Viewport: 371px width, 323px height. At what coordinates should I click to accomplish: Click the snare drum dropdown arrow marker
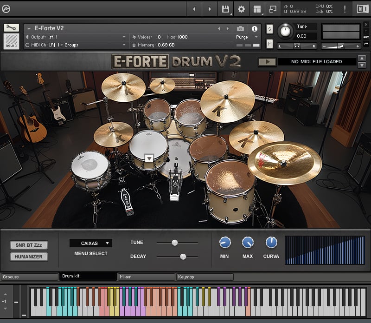click(149, 158)
